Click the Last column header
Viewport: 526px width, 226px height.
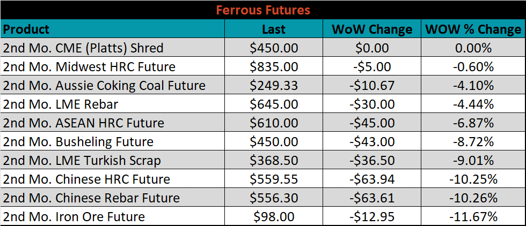tap(274, 28)
